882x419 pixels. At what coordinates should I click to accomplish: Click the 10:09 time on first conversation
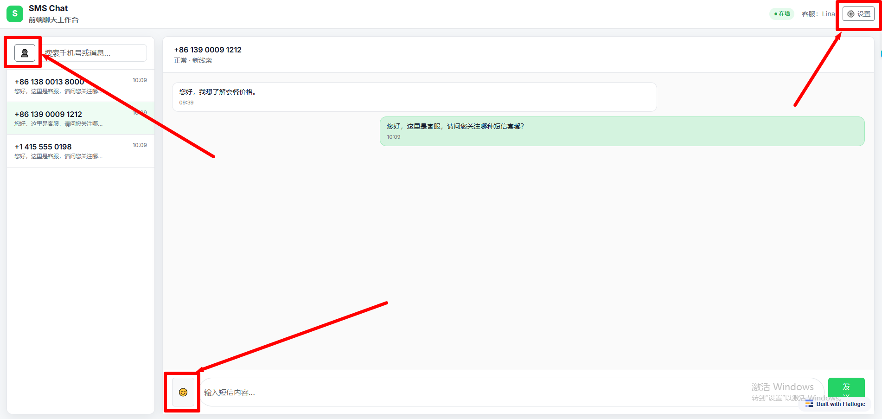140,80
